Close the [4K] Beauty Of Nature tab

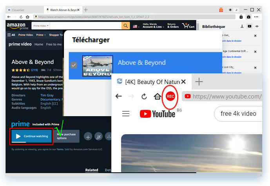[x=183, y=82]
